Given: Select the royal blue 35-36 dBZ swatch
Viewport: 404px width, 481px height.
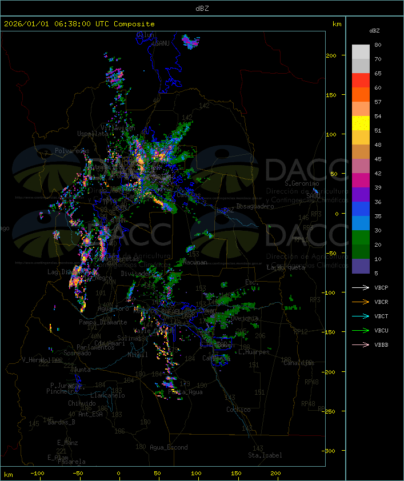Looking at the screenshot, I should pos(361,209).
